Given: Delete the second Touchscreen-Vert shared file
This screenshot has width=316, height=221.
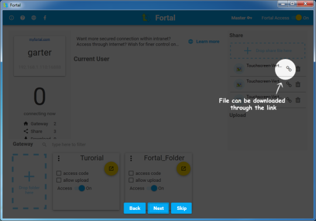Looking at the screenshot, I should pyautogui.click(x=298, y=84).
